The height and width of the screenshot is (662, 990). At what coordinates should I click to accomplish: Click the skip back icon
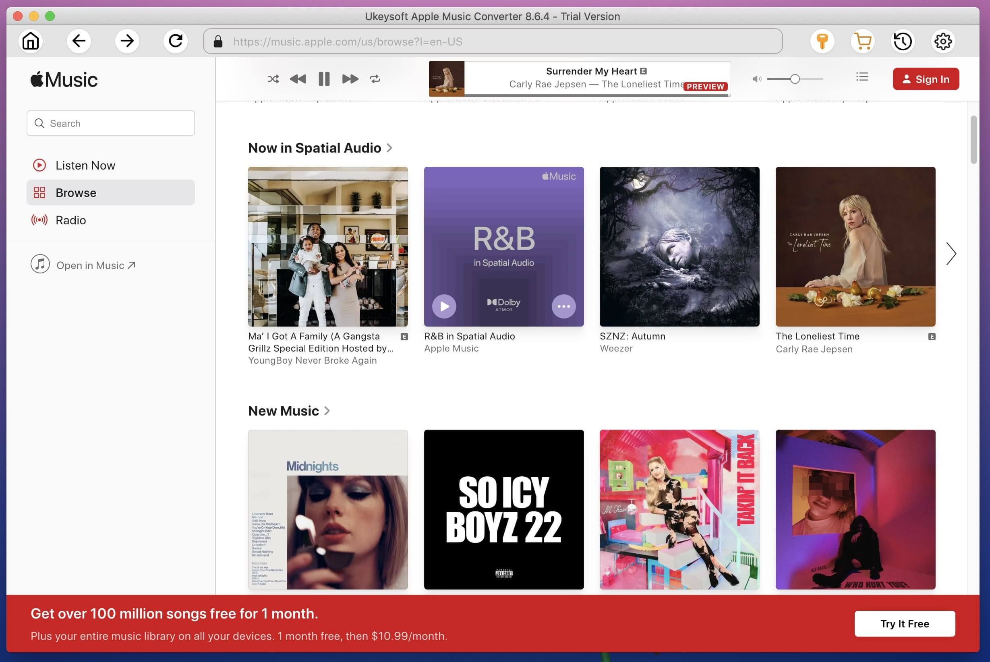point(297,79)
